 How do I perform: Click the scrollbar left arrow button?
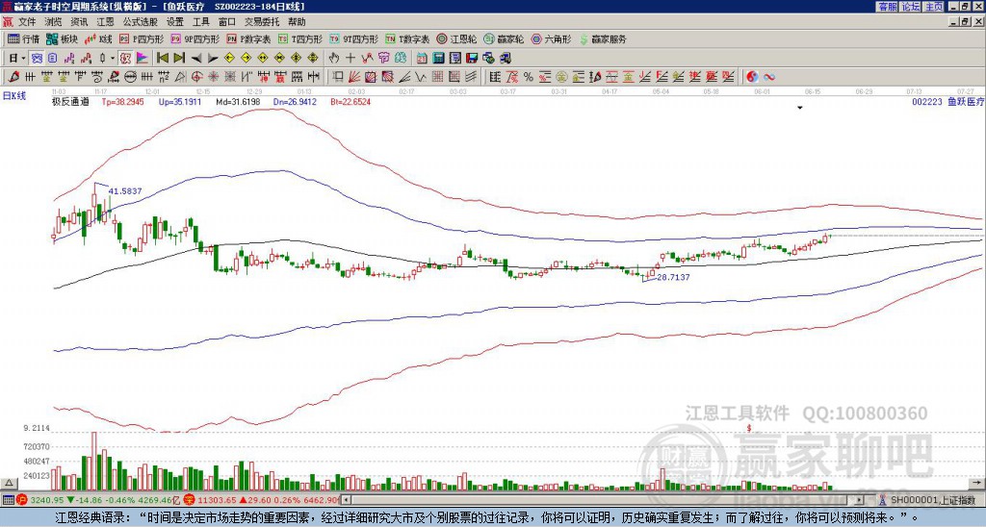(347, 500)
